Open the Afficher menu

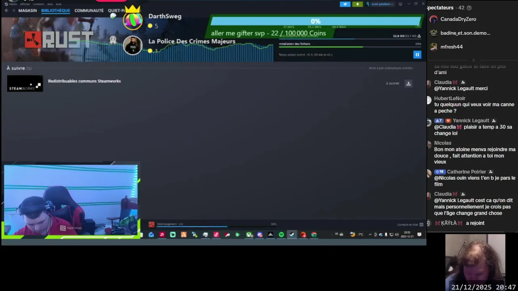(25, 4)
